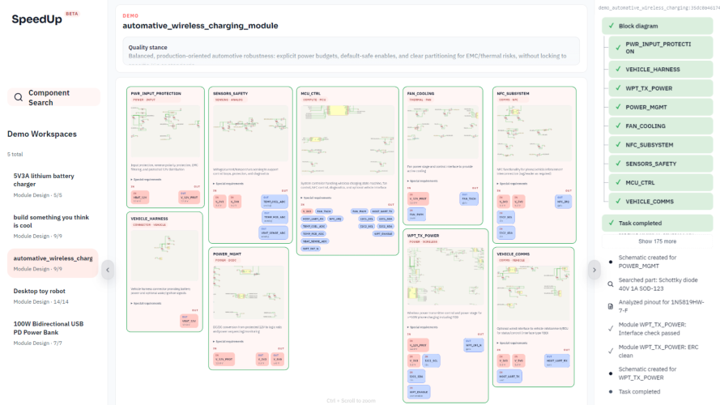Click checkmark beside WPT_TX_POWER ERC clean entry
Image resolution: width=720 pixels, height=405 pixels.
tap(611, 352)
